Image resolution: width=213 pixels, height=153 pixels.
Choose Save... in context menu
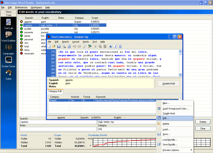click(175, 134)
